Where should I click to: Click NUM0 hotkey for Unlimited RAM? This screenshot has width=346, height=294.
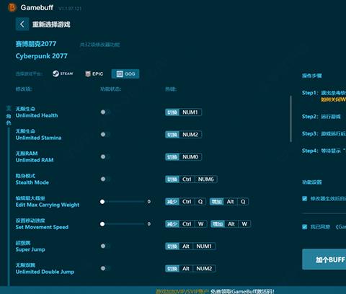coord(184,157)
